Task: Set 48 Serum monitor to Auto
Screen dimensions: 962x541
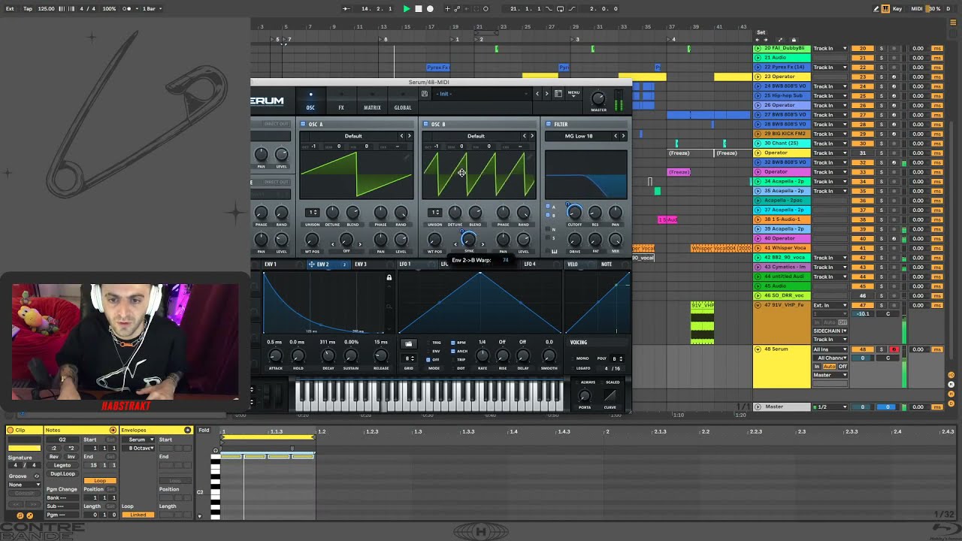Action: [830, 367]
